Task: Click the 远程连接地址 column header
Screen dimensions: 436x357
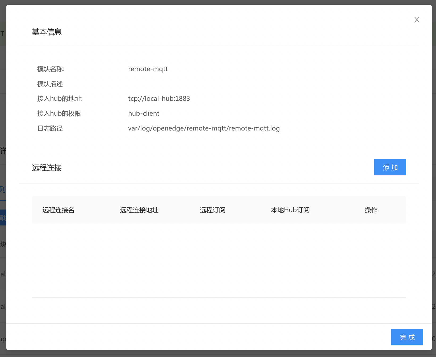Action: click(139, 210)
